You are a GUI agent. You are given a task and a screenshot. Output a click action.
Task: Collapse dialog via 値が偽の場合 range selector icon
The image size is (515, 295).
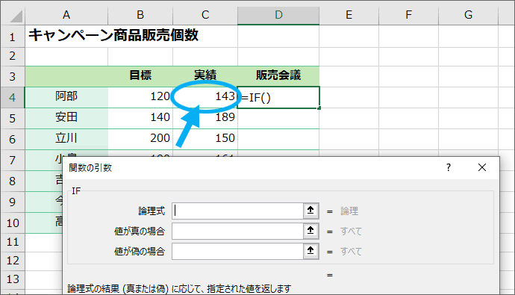pyautogui.click(x=310, y=251)
